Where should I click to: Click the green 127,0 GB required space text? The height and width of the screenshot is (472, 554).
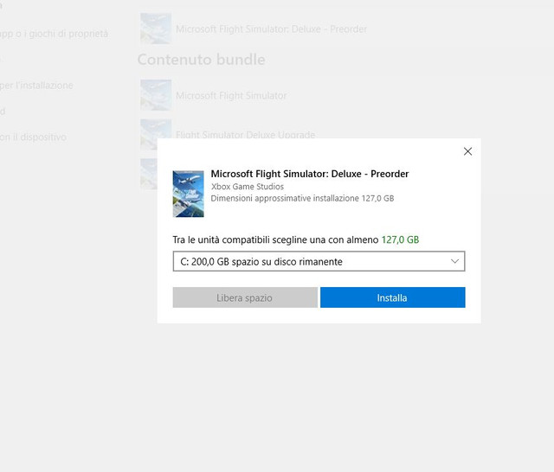coord(400,239)
